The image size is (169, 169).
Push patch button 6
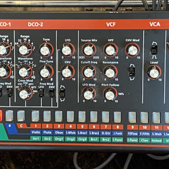94,117
